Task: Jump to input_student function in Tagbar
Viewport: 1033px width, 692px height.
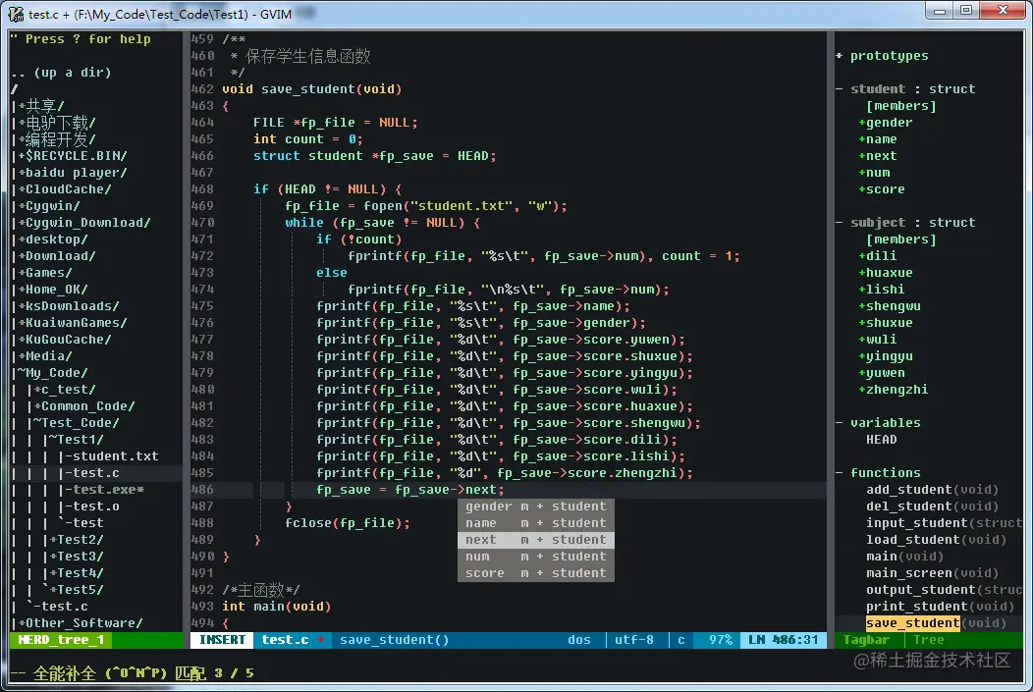Action: tap(944, 523)
